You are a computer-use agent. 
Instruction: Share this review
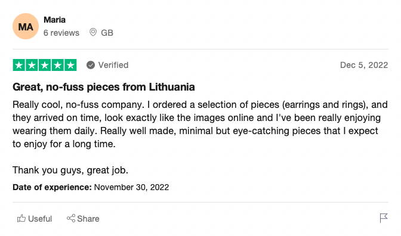point(83,219)
